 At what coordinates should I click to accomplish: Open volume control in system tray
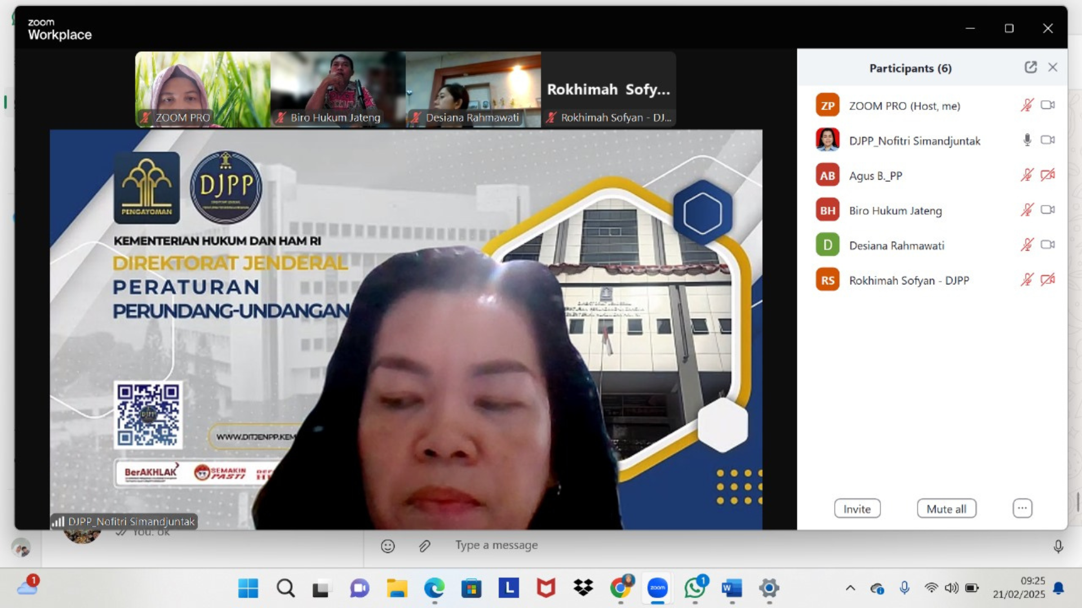tap(952, 588)
